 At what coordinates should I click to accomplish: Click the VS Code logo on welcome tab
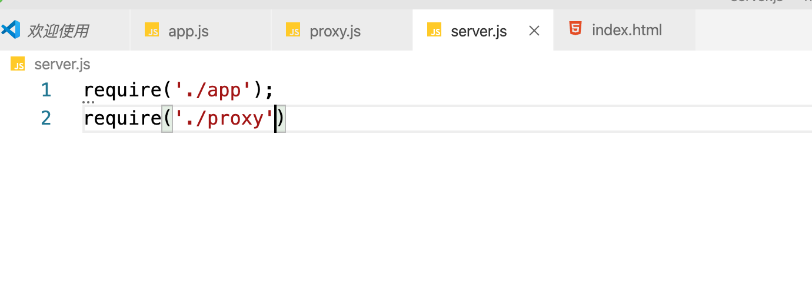[x=11, y=30]
